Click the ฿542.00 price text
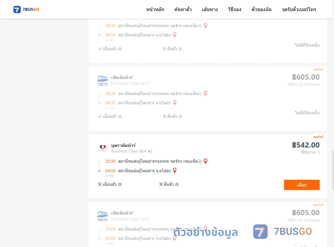This screenshot has width=334, height=247. (306, 145)
